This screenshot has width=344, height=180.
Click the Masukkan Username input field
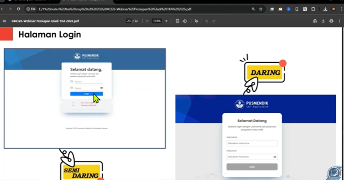252,143
